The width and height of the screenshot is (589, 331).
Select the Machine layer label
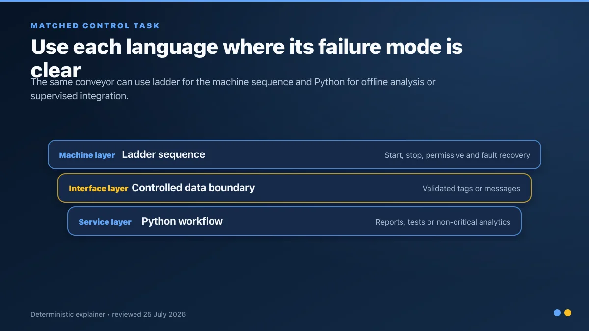coord(87,155)
